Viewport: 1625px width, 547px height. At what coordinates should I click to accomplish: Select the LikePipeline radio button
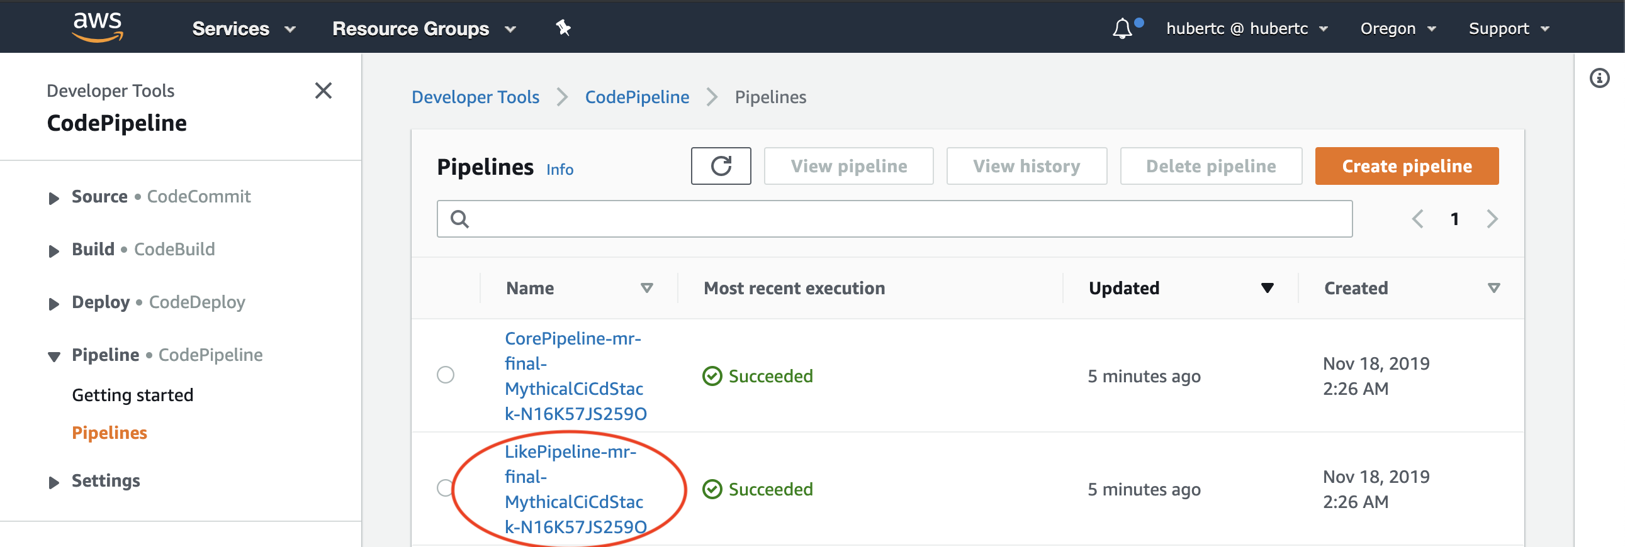click(446, 488)
